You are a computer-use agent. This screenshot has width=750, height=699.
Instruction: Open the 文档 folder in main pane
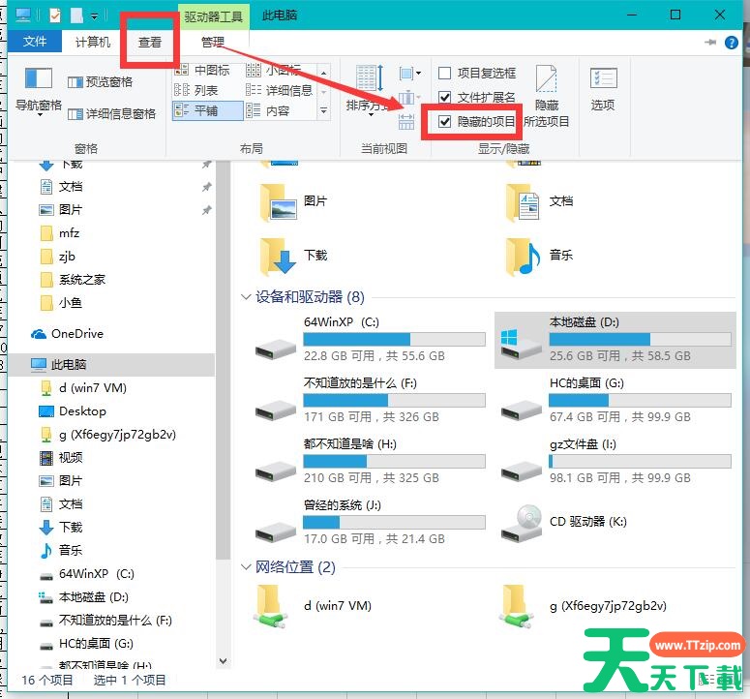pyautogui.click(x=540, y=202)
